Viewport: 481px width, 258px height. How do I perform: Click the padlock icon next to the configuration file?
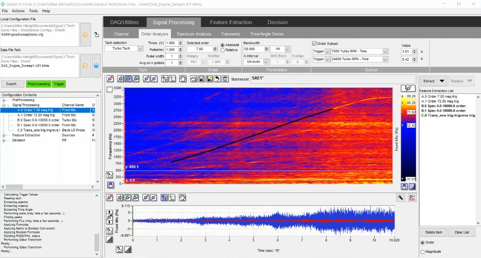point(96,35)
